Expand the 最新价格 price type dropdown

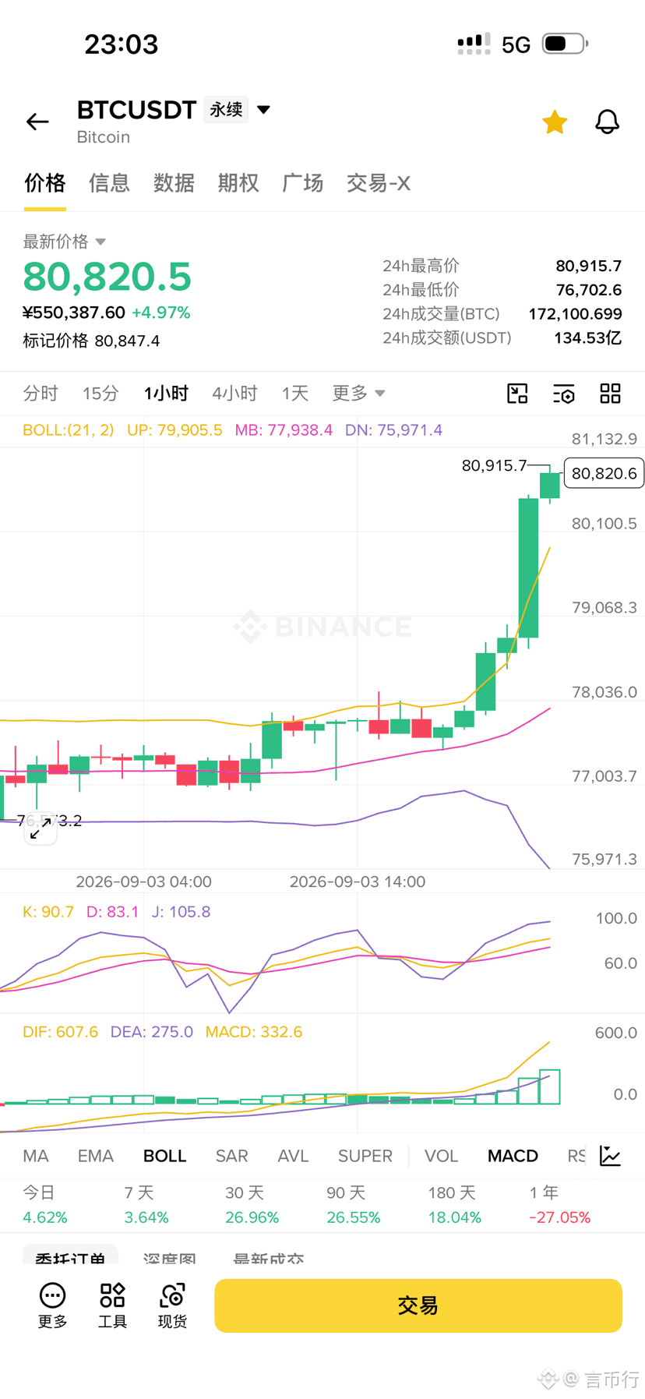pyautogui.click(x=100, y=242)
